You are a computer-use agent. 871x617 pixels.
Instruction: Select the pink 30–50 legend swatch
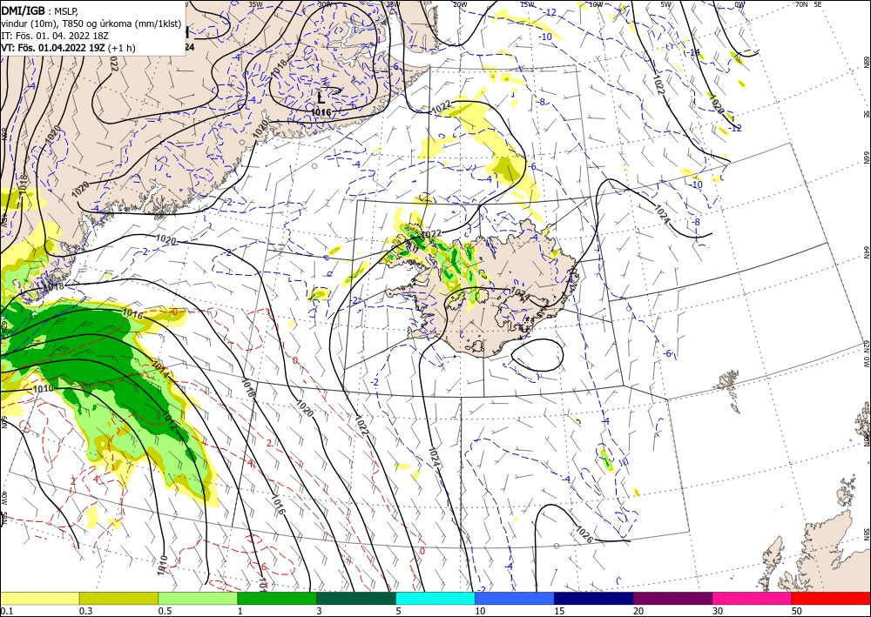coord(753,598)
